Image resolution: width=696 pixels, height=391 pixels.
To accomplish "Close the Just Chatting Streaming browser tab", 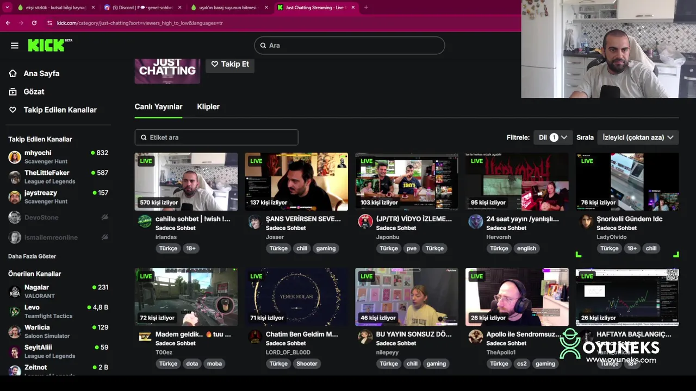I will (353, 8).
